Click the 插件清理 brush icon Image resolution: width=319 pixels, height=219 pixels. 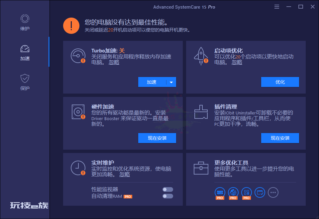[201, 112]
